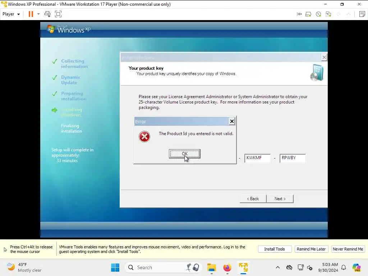Click the Next > button in setup
This screenshot has height=276, width=368.
[x=280, y=198]
